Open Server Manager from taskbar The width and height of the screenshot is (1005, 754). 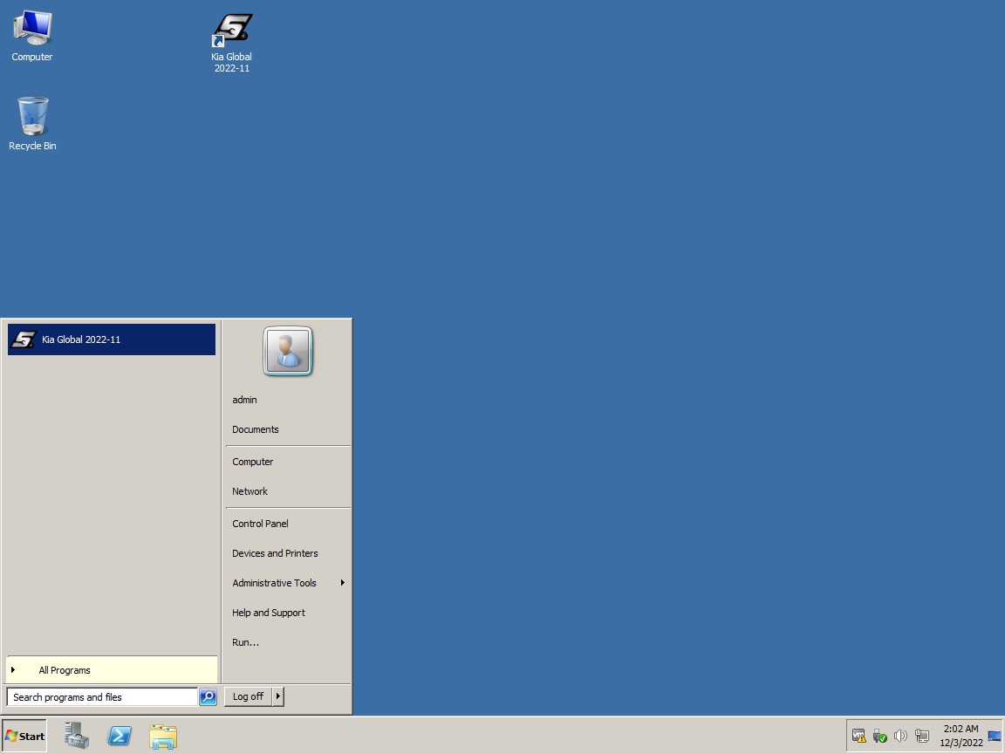coord(77,736)
